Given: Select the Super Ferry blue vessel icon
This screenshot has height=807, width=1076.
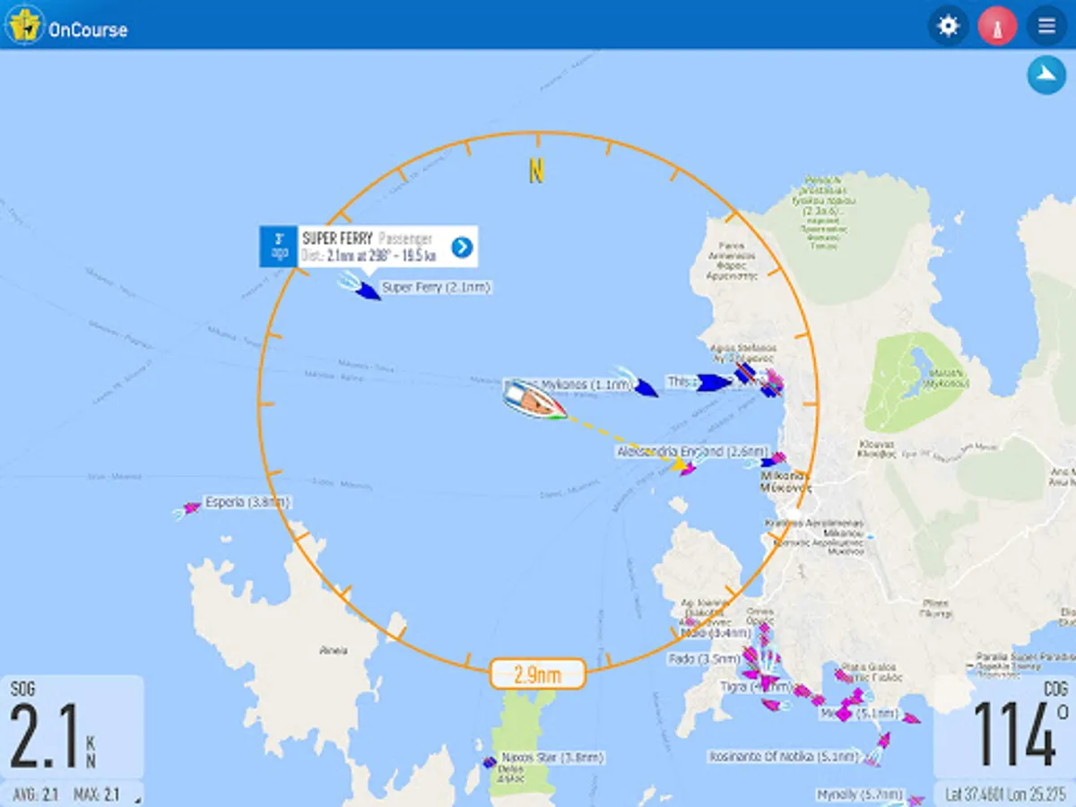Looking at the screenshot, I should pyautogui.click(x=367, y=291).
